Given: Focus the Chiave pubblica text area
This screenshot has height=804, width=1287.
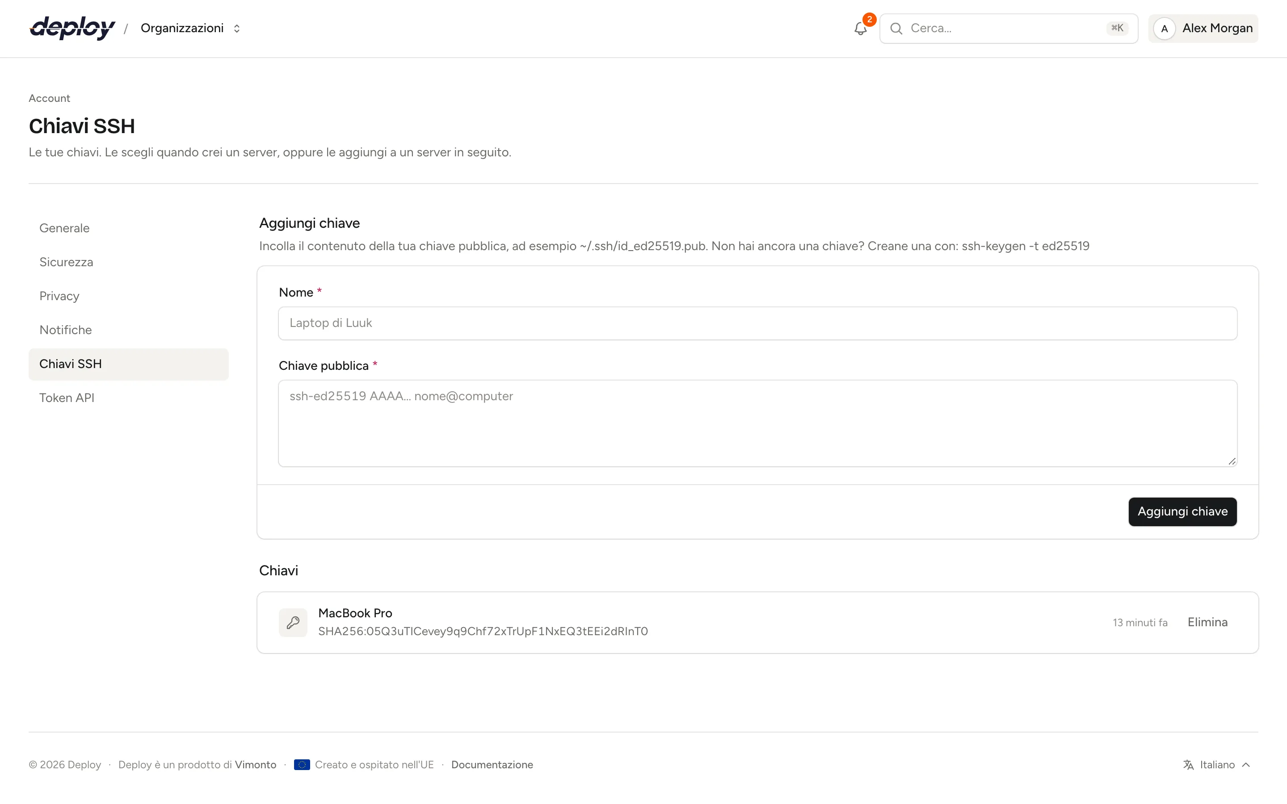Looking at the screenshot, I should click(757, 423).
